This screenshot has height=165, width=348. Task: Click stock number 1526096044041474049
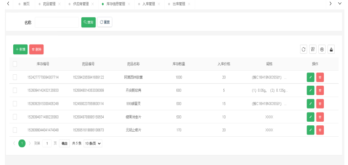43,130
